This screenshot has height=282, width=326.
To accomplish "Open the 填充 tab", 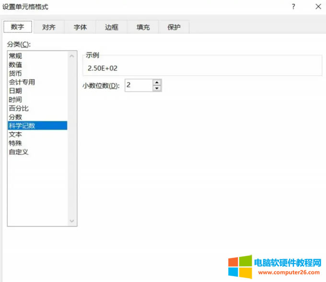I will tap(143, 27).
